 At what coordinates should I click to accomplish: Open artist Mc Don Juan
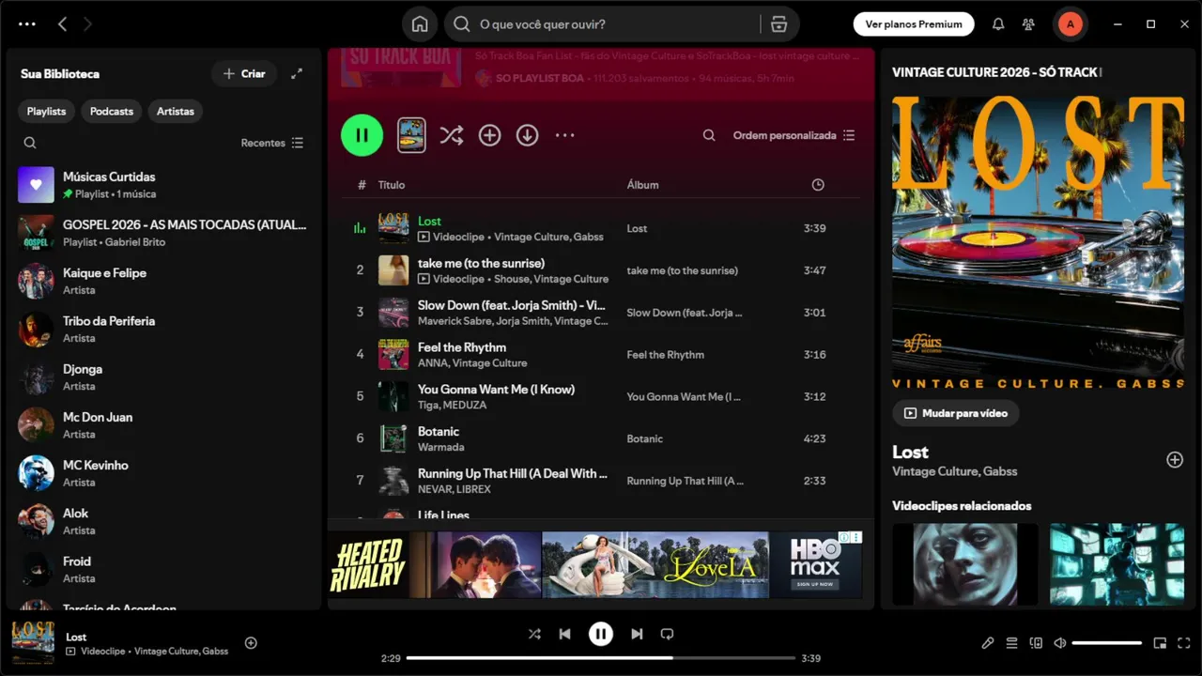click(164, 425)
